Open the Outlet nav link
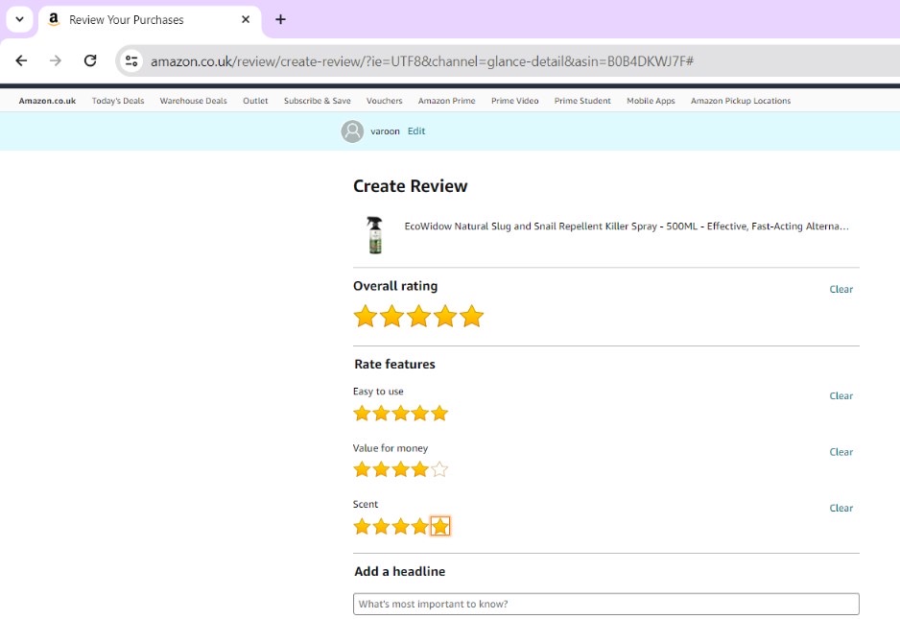 tap(255, 101)
